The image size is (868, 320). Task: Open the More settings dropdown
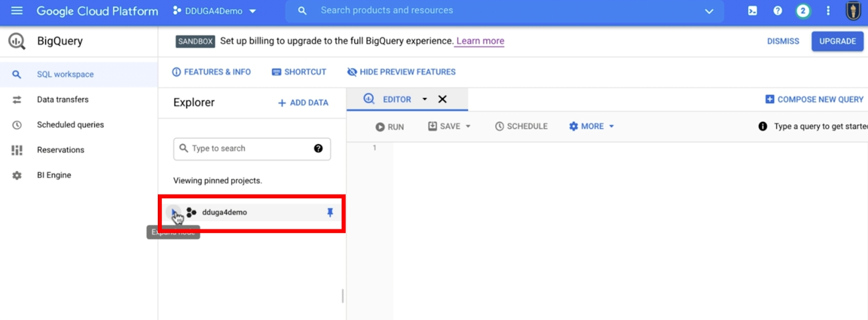(591, 127)
